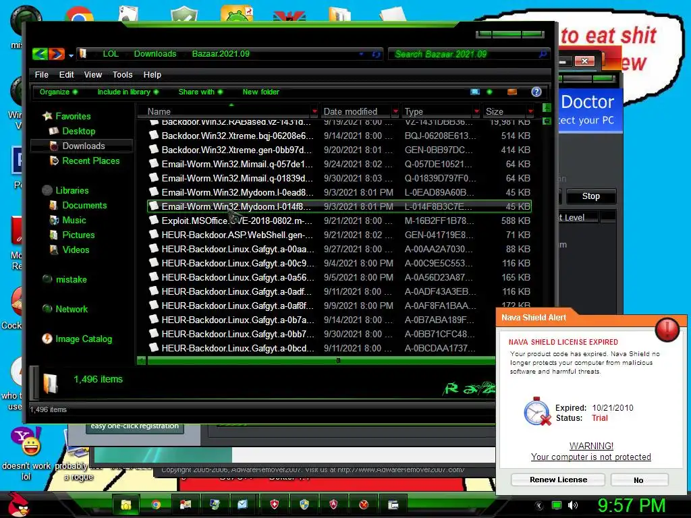Open Chrome from the taskbar
This screenshot has width=691, height=518.
(156, 505)
